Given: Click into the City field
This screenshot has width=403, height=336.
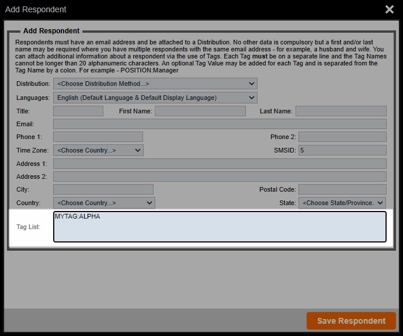Looking at the screenshot, I should [103, 189].
